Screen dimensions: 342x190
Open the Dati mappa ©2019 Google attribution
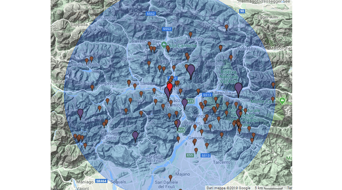coord(229,188)
